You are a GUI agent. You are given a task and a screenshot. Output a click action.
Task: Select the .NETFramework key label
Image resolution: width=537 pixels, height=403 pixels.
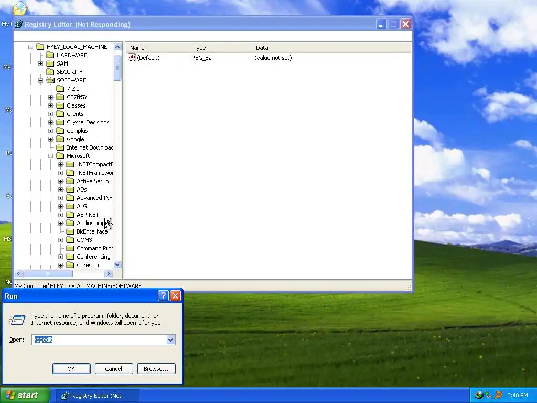94,173
